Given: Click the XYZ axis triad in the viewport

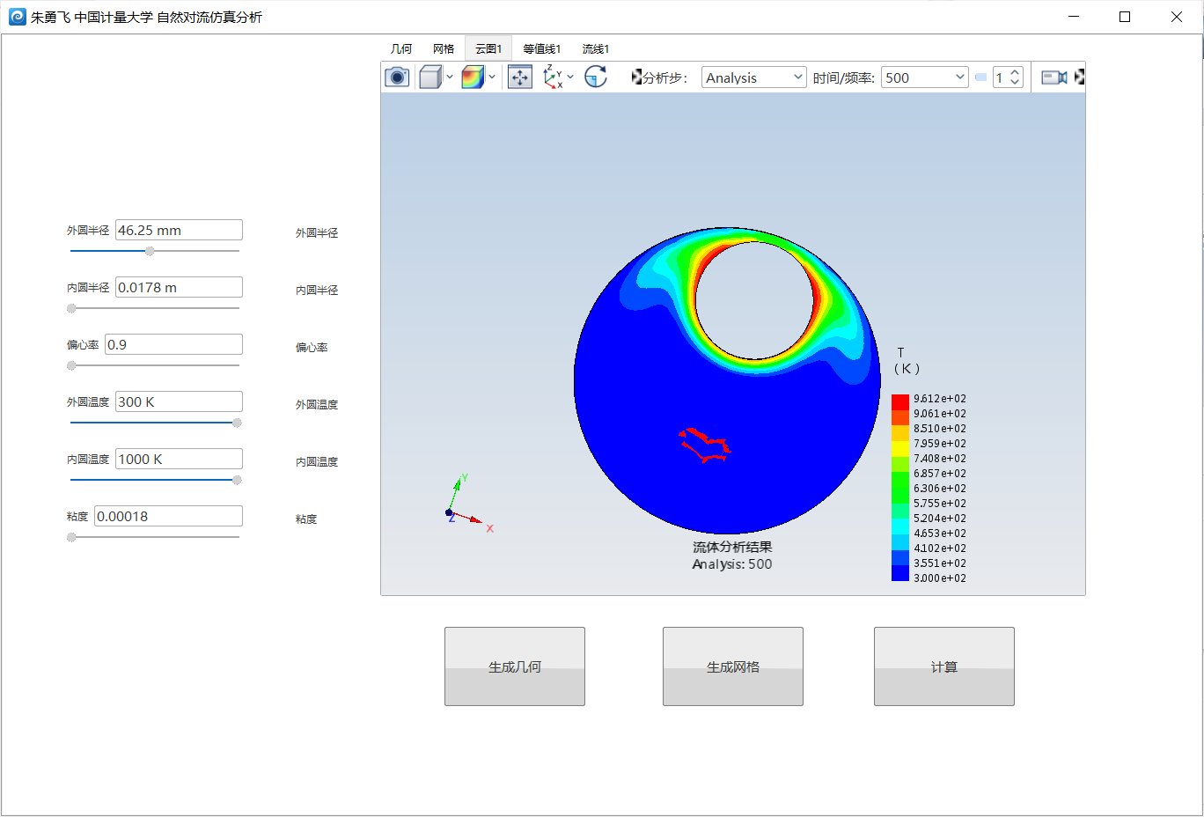Looking at the screenshot, I should click(468, 504).
